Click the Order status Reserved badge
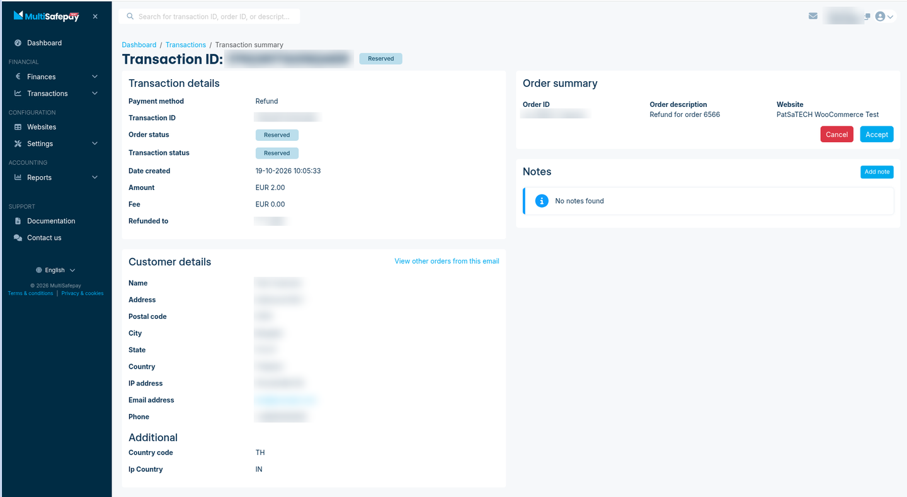Screen dimensions: 907x497 [x=277, y=135]
